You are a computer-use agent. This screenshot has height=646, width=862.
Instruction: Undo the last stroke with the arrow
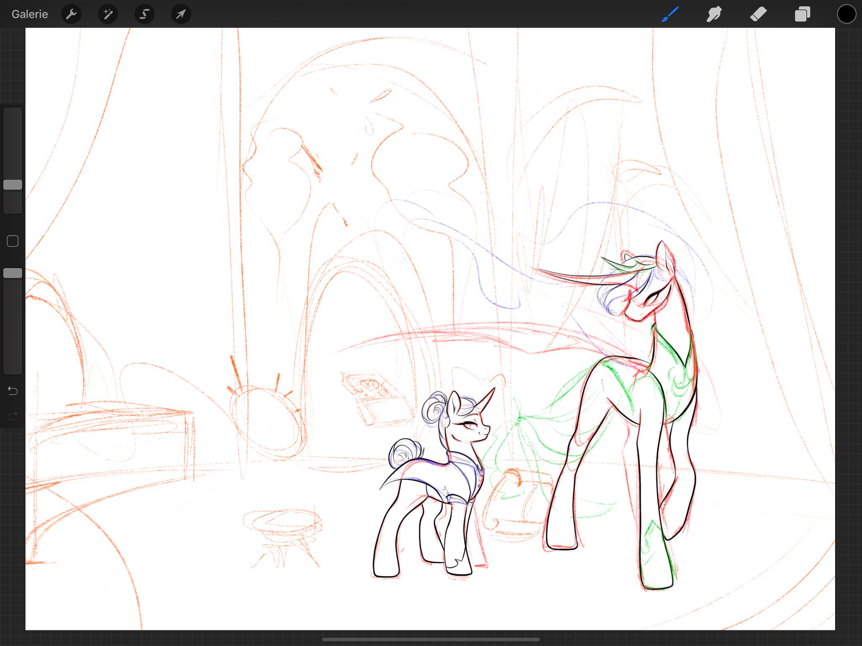(13, 391)
